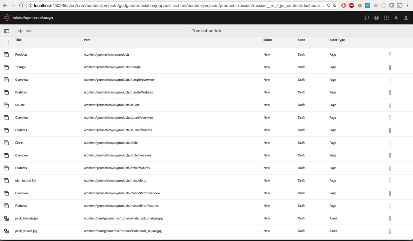Click Add button in the toolbar
The width and height of the screenshot is (413, 241).
tap(25, 31)
